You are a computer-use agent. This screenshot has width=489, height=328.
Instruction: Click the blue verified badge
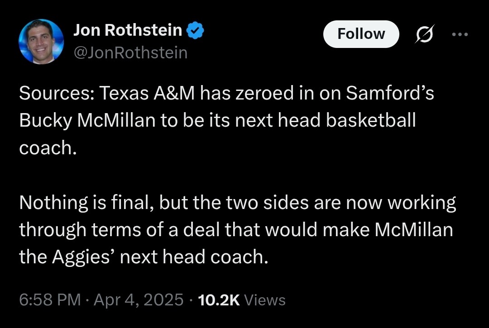196,30
